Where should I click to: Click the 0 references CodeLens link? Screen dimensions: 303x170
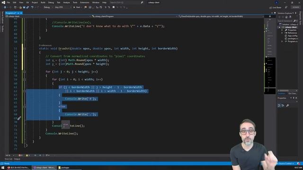pyautogui.click(x=45, y=45)
